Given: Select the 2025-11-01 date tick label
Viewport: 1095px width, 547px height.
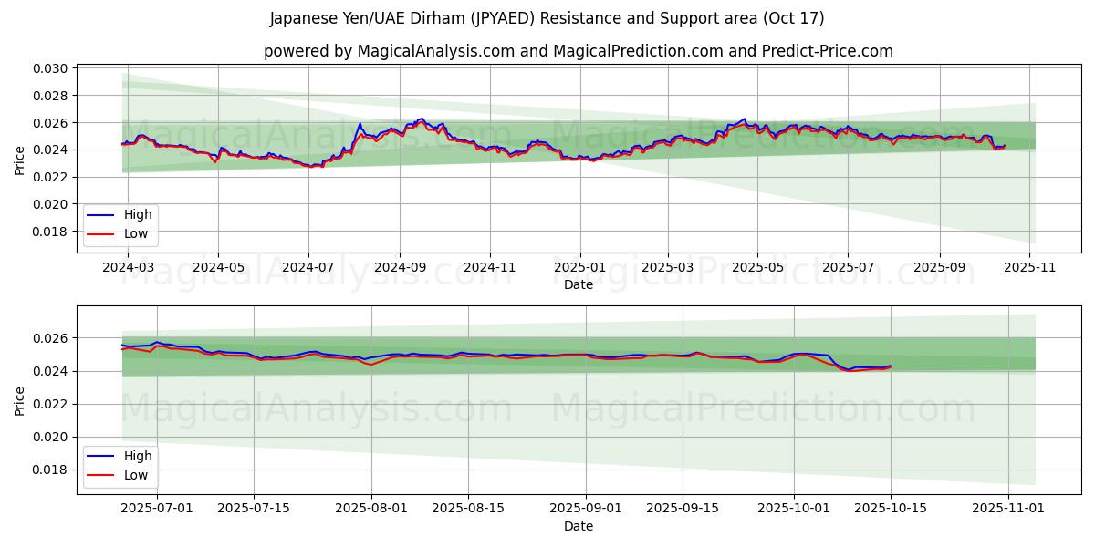Looking at the screenshot, I should tap(1008, 506).
